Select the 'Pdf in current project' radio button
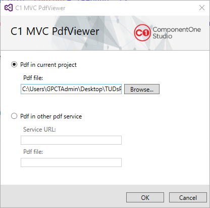The image size is (210, 208). point(14,64)
